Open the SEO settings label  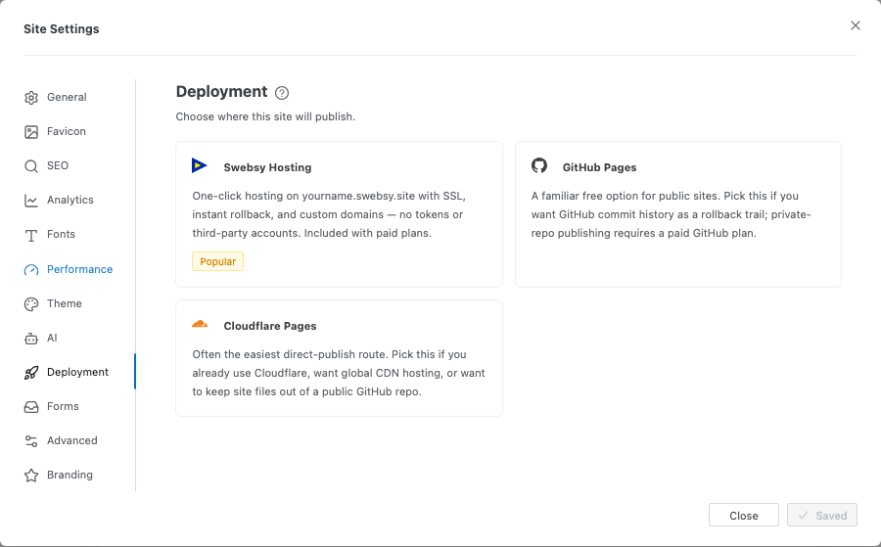coord(58,165)
